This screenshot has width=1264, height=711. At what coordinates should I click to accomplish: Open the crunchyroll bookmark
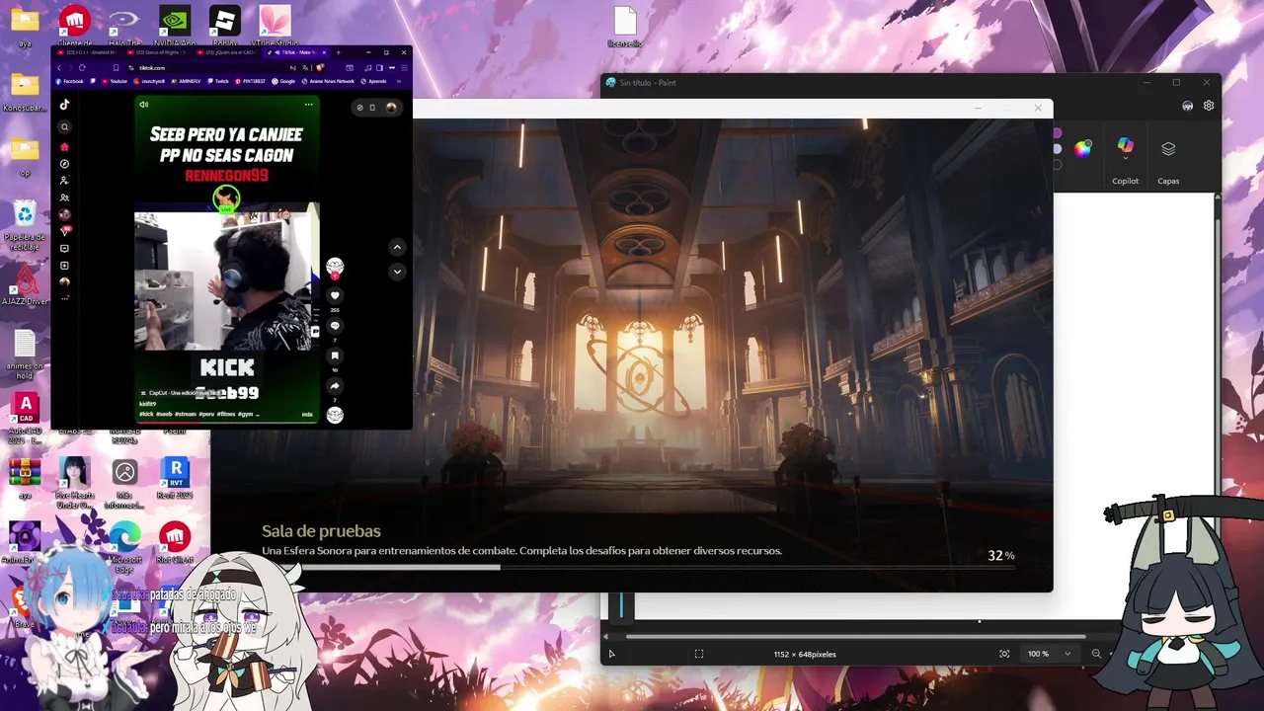pos(149,81)
